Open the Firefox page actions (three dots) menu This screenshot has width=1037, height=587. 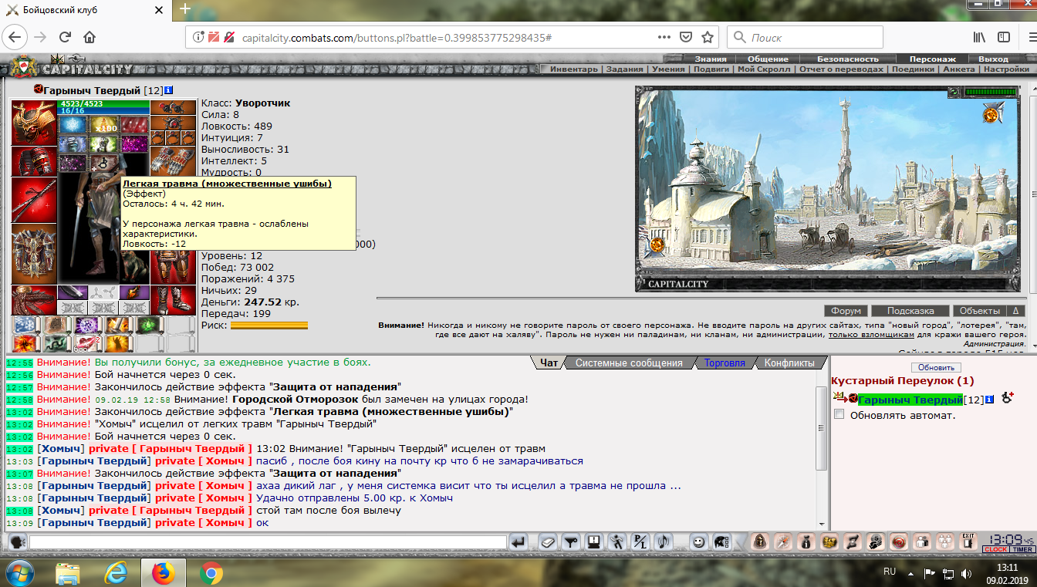[x=664, y=37]
